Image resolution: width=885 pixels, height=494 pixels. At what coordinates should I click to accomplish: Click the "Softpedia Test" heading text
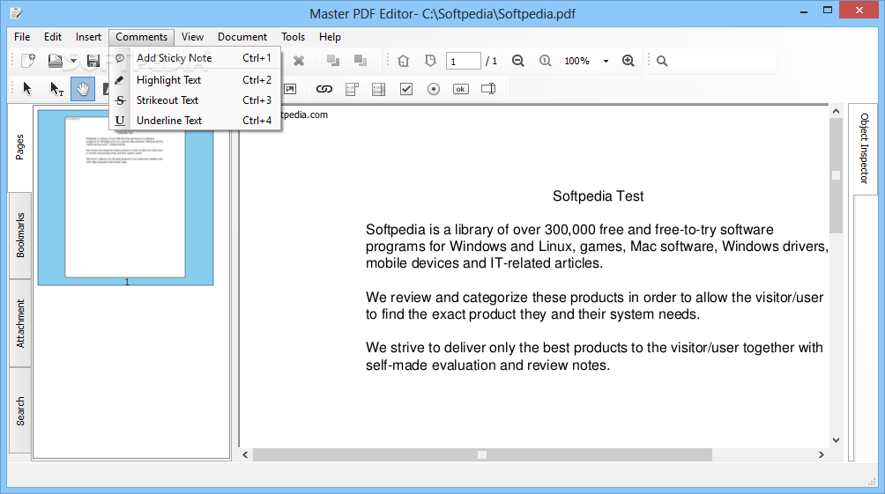[x=598, y=196]
